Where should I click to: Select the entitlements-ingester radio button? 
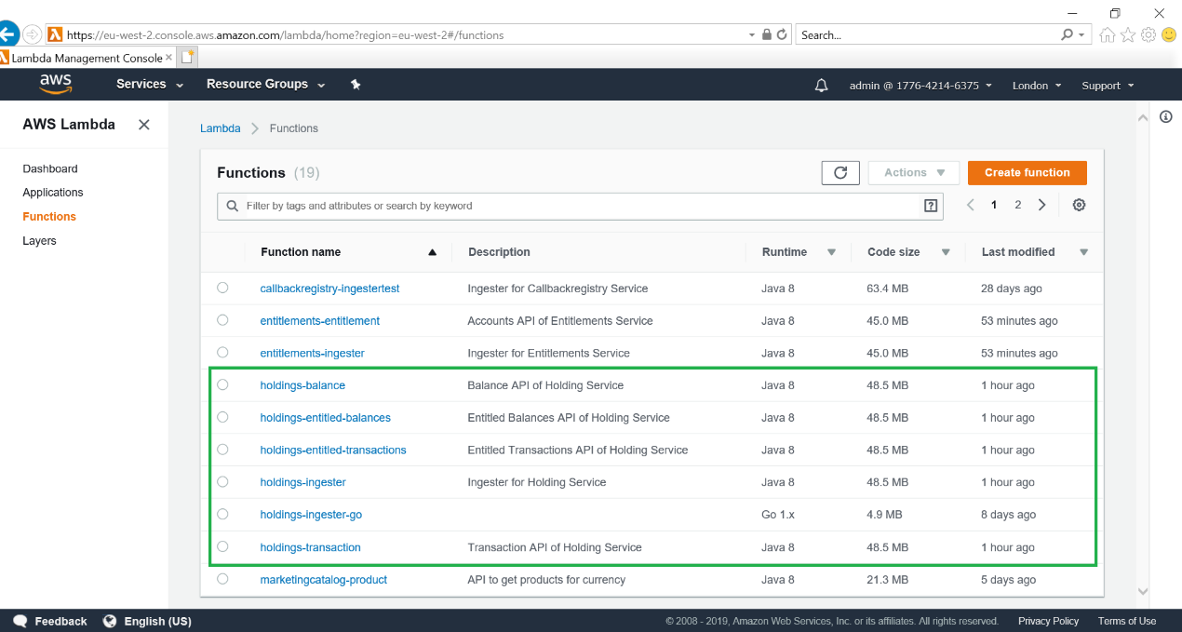tap(222, 353)
